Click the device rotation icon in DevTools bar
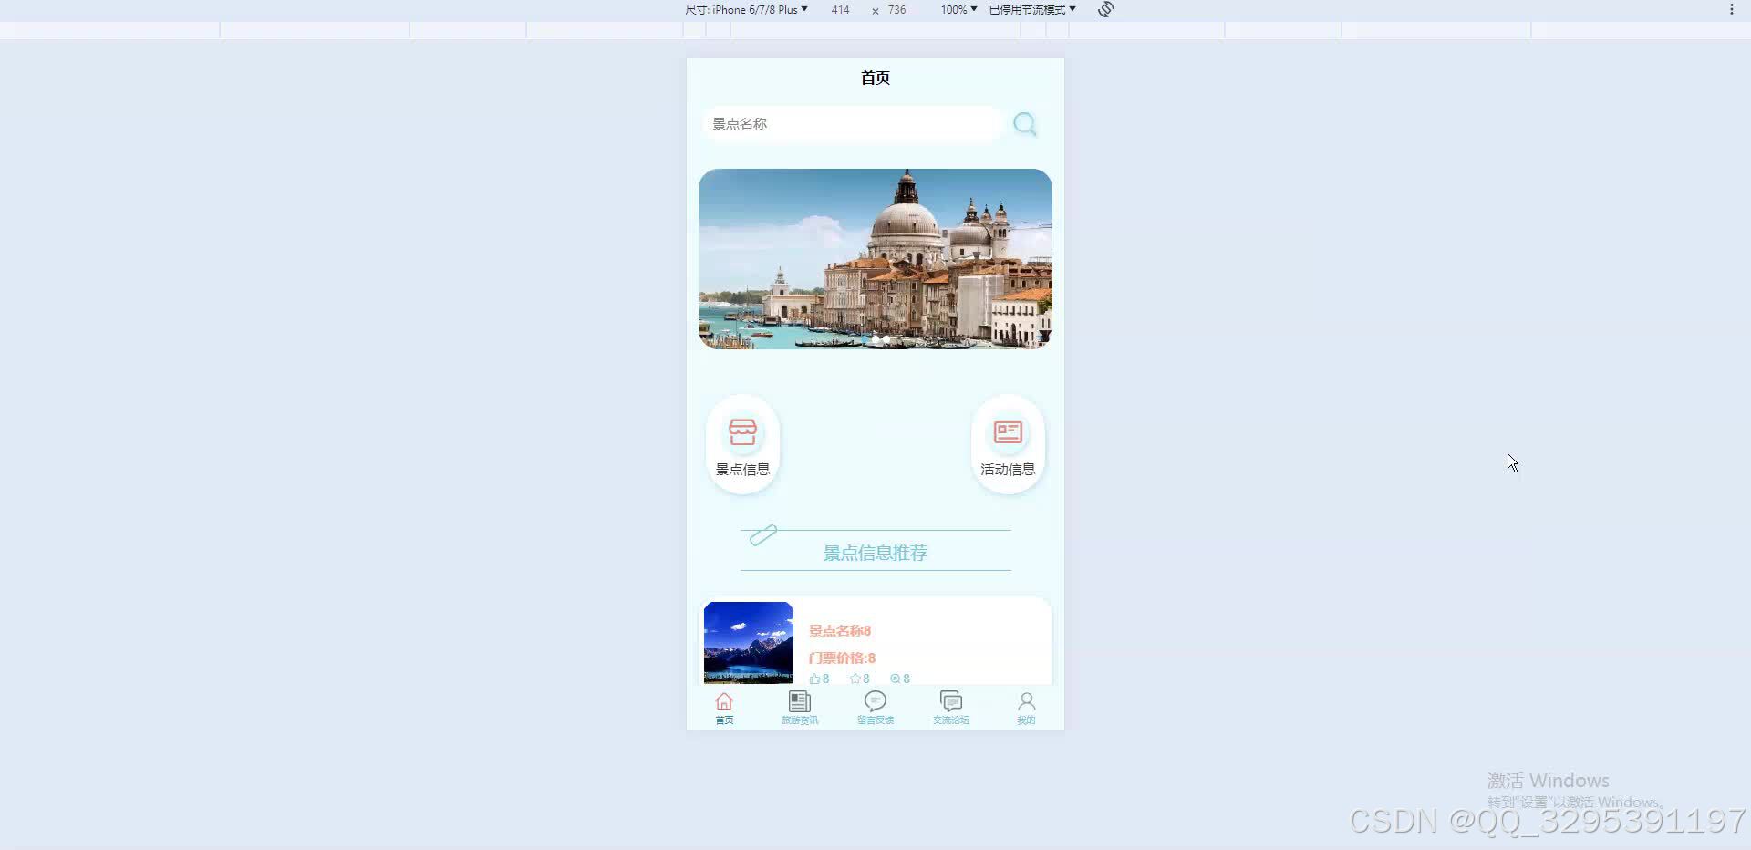 1103,9
